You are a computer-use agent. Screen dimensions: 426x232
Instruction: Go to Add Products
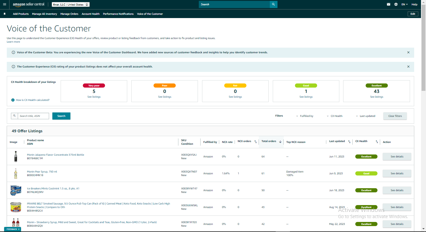click(x=21, y=14)
